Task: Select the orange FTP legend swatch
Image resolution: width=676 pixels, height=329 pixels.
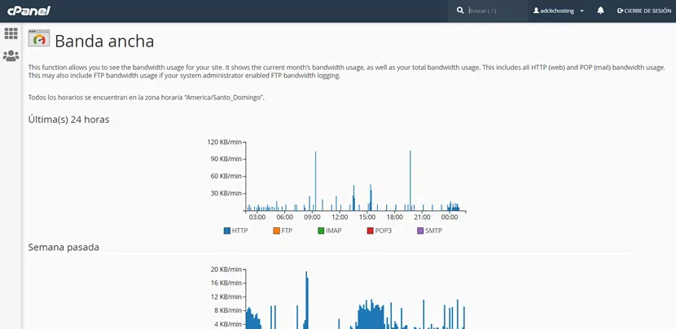Action: click(x=276, y=230)
